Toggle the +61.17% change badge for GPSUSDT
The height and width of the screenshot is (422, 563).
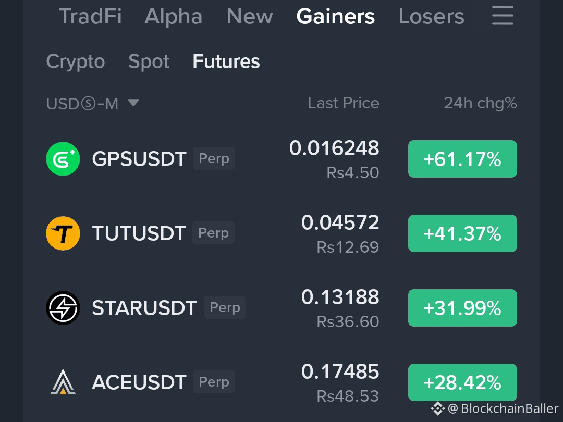pos(462,158)
